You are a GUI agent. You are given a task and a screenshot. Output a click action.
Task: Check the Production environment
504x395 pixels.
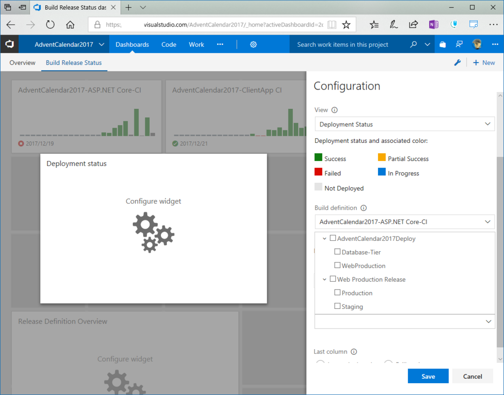coord(337,293)
